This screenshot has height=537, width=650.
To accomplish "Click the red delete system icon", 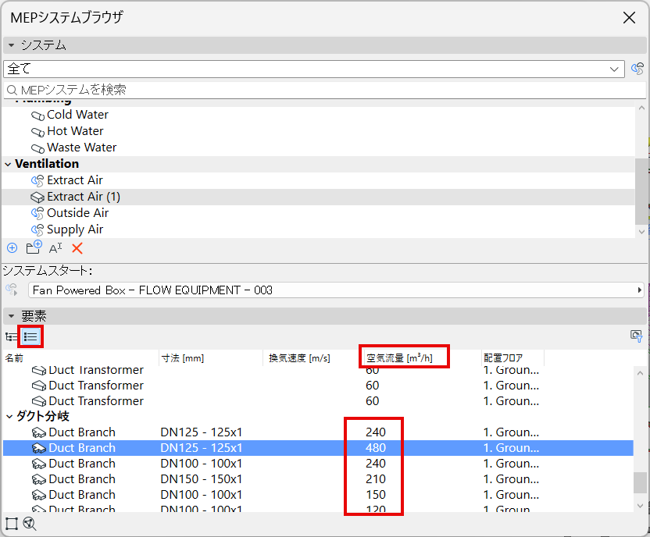I will 77,248.
